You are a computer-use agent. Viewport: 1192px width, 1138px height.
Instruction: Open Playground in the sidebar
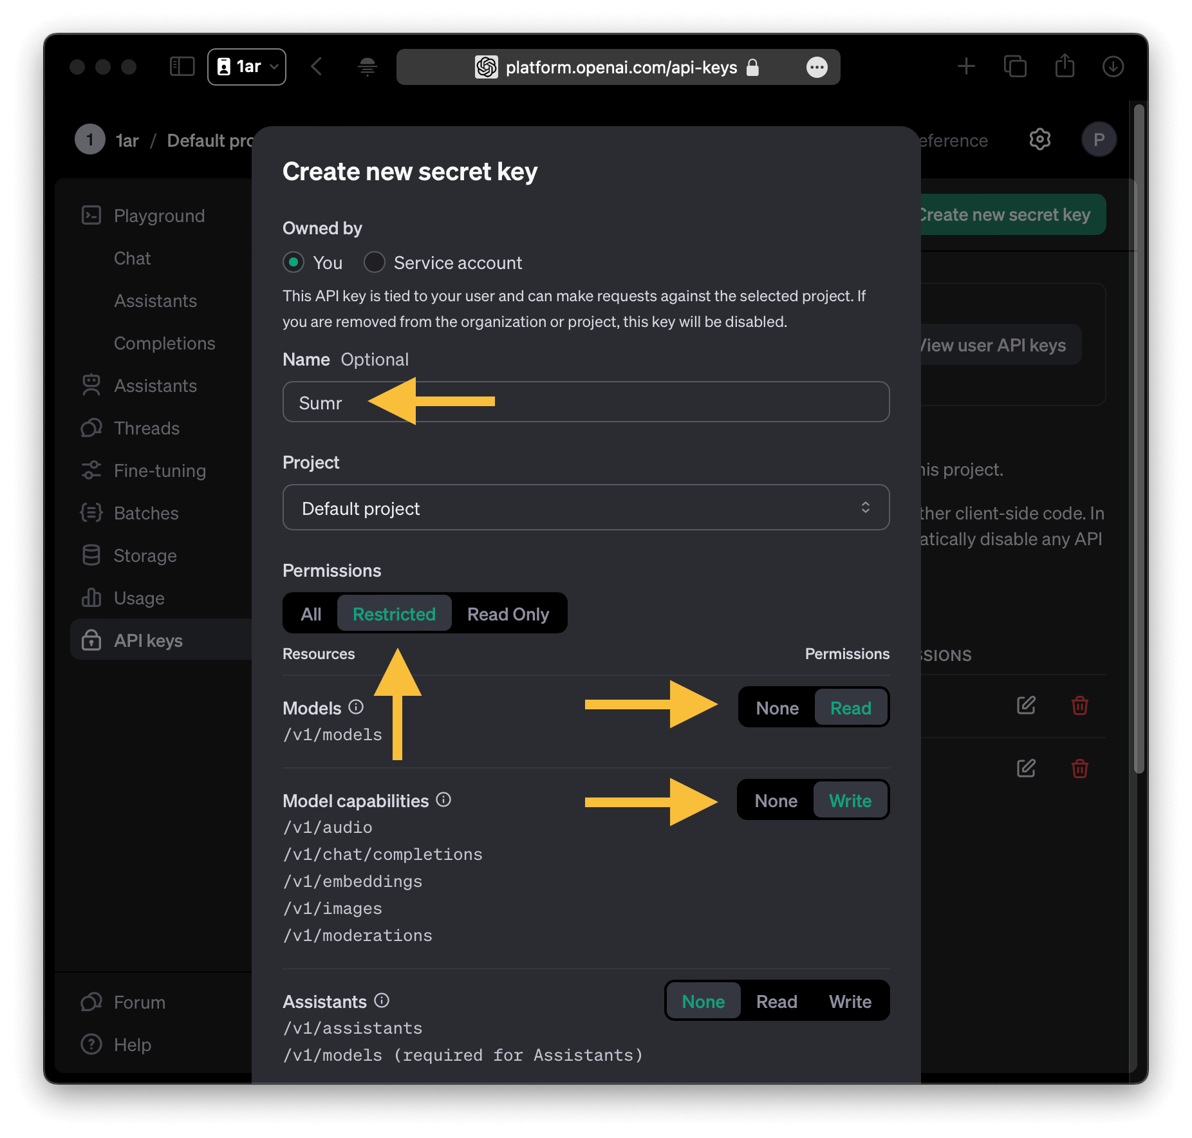tap(158, 216)
